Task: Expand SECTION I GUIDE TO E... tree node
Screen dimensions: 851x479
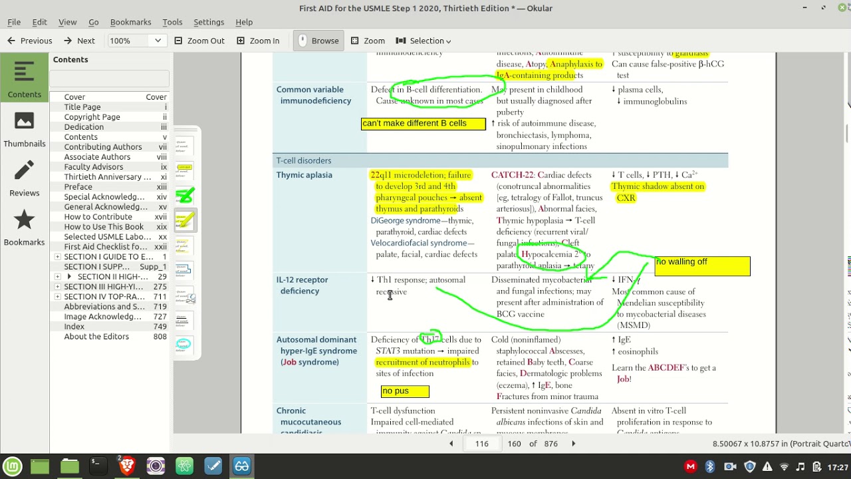Action: [x=58, y=257]
